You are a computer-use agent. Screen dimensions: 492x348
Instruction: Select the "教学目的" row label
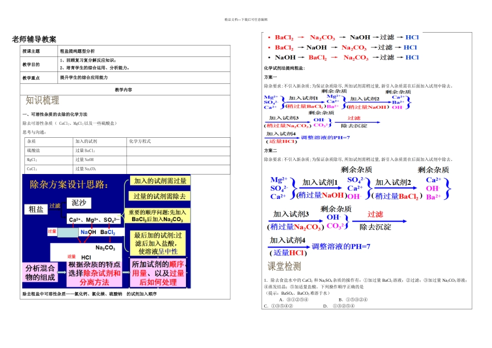31,65
